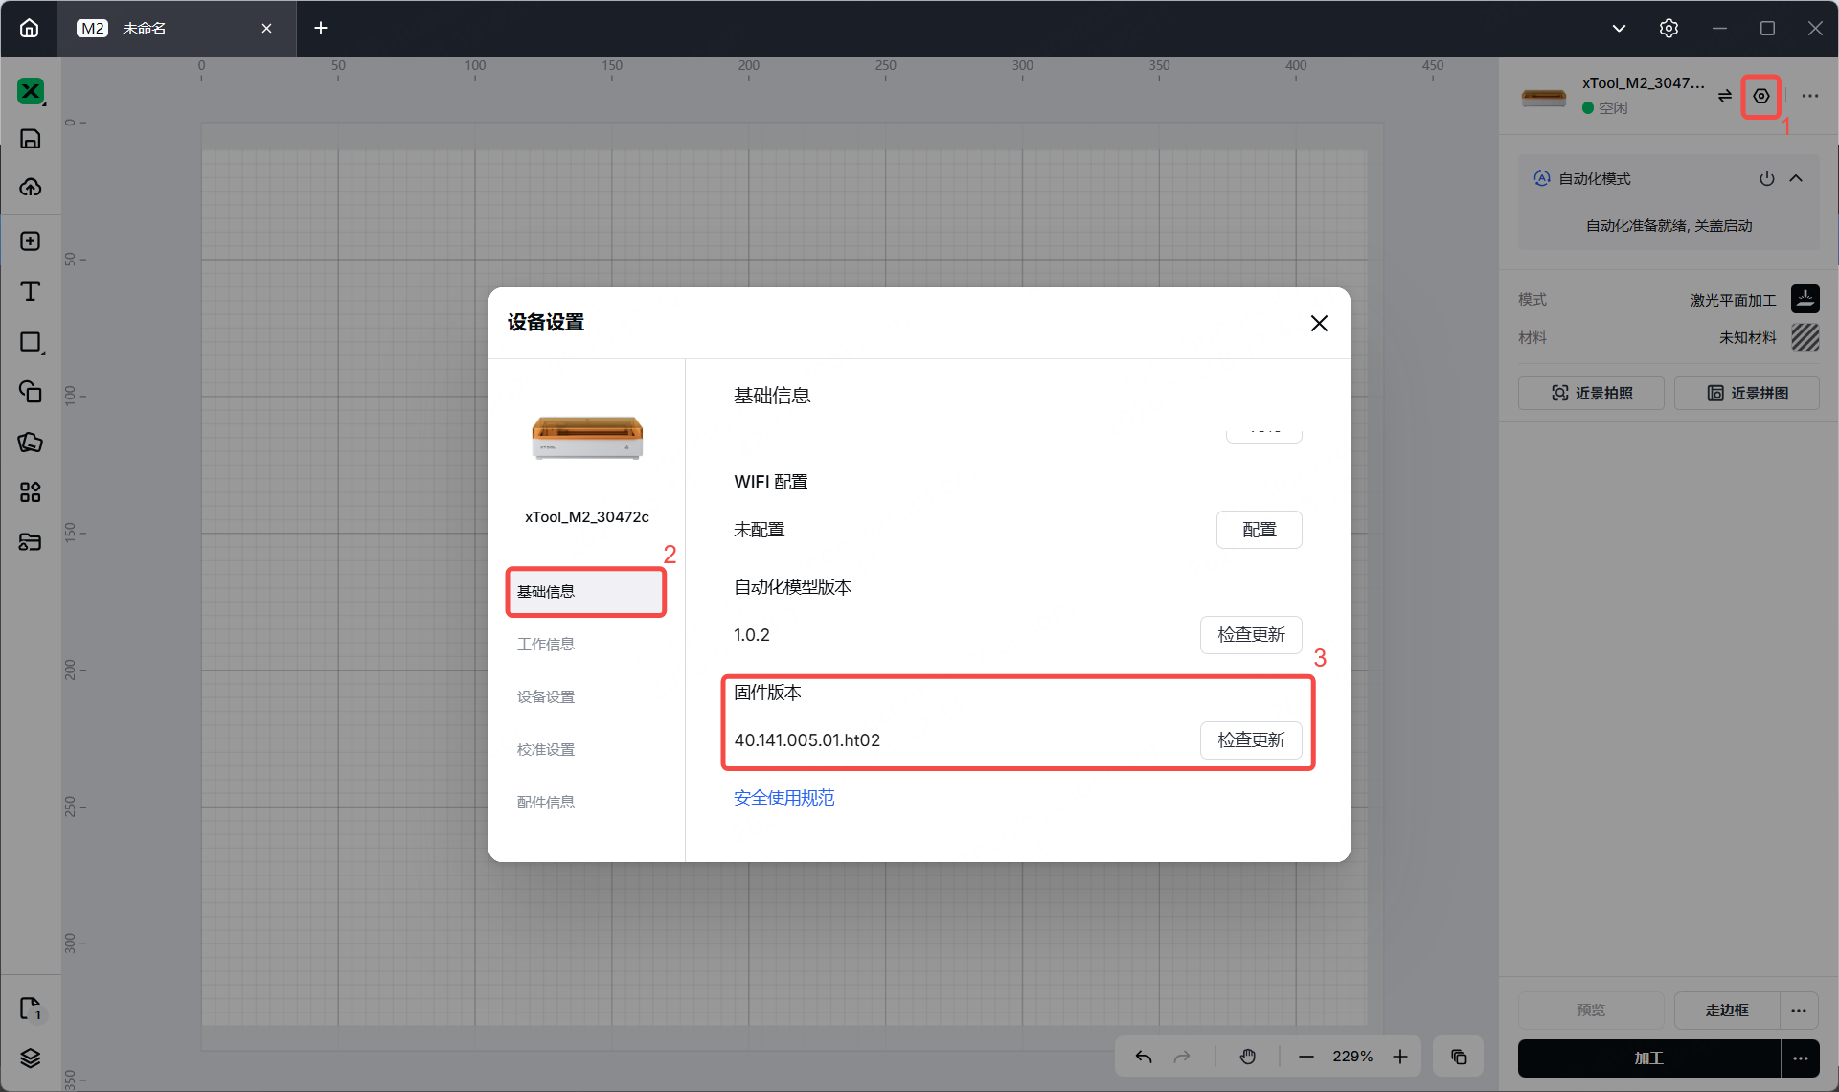Switch device using the swap arrows icon
The height and width of the screenshot is (1092, 1839).
[x=1725, y=96]
